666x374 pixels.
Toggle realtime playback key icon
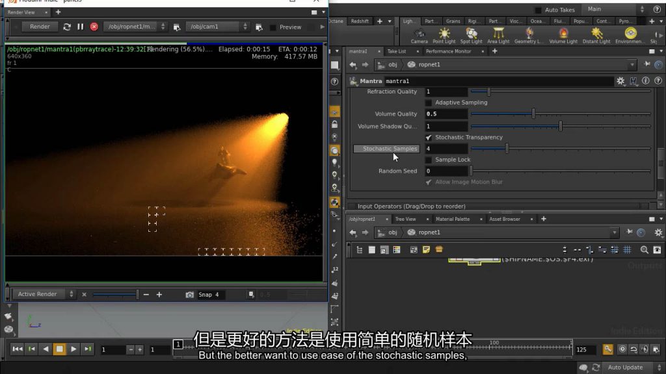click(x=608, y=349)
